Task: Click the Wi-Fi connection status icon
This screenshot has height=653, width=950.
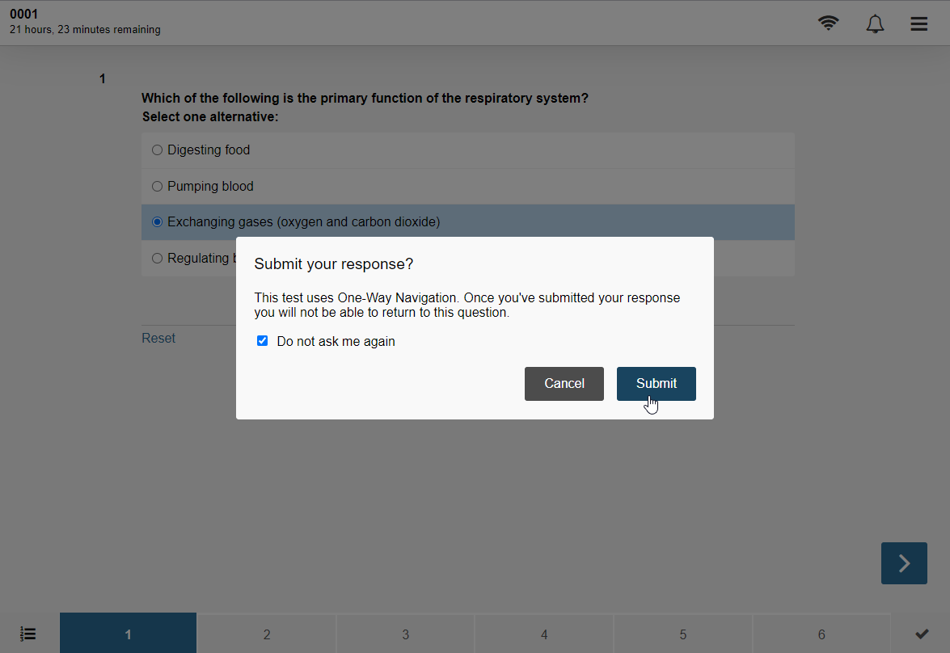Action: [x=828, y=23]
